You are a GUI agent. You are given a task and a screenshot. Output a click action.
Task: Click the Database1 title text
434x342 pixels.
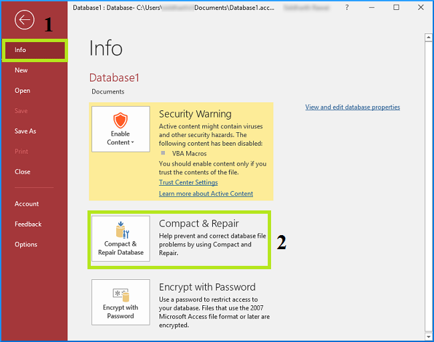click(114, 77)
